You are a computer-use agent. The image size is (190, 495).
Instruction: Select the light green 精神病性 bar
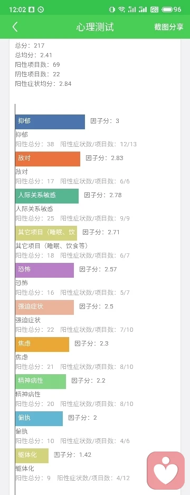41,382
